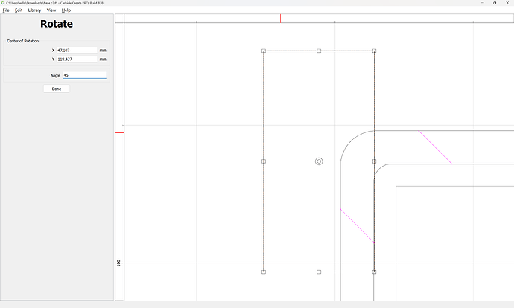
Task: Click the Y center of rotation field
Action: 76,59
